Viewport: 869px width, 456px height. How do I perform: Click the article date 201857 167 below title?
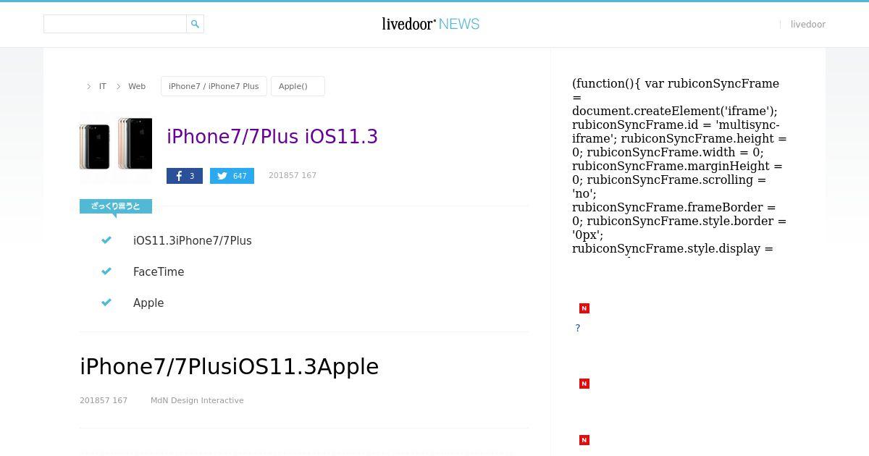click(104, 400)
